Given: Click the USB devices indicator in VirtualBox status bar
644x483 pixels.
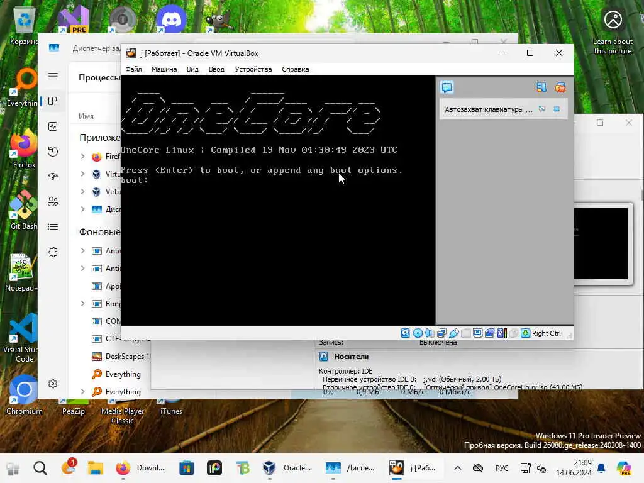Looking at the screenshot, I should (454, 333).
